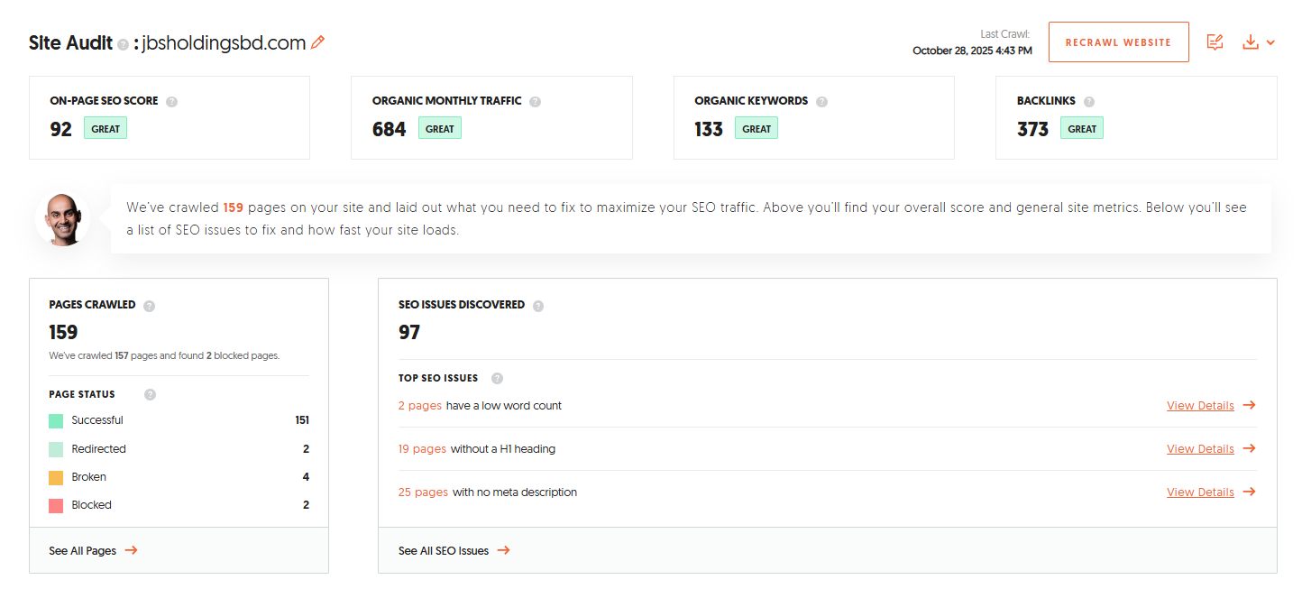The image size is (1302, 589).
Task: Click help icon beside Pages Crawled
Action: (x=149, y=306)
